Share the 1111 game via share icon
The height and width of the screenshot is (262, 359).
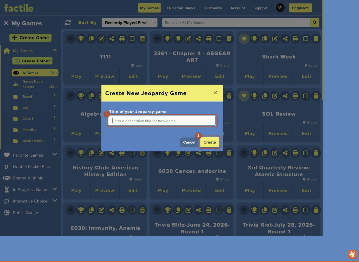coord(112,39)
